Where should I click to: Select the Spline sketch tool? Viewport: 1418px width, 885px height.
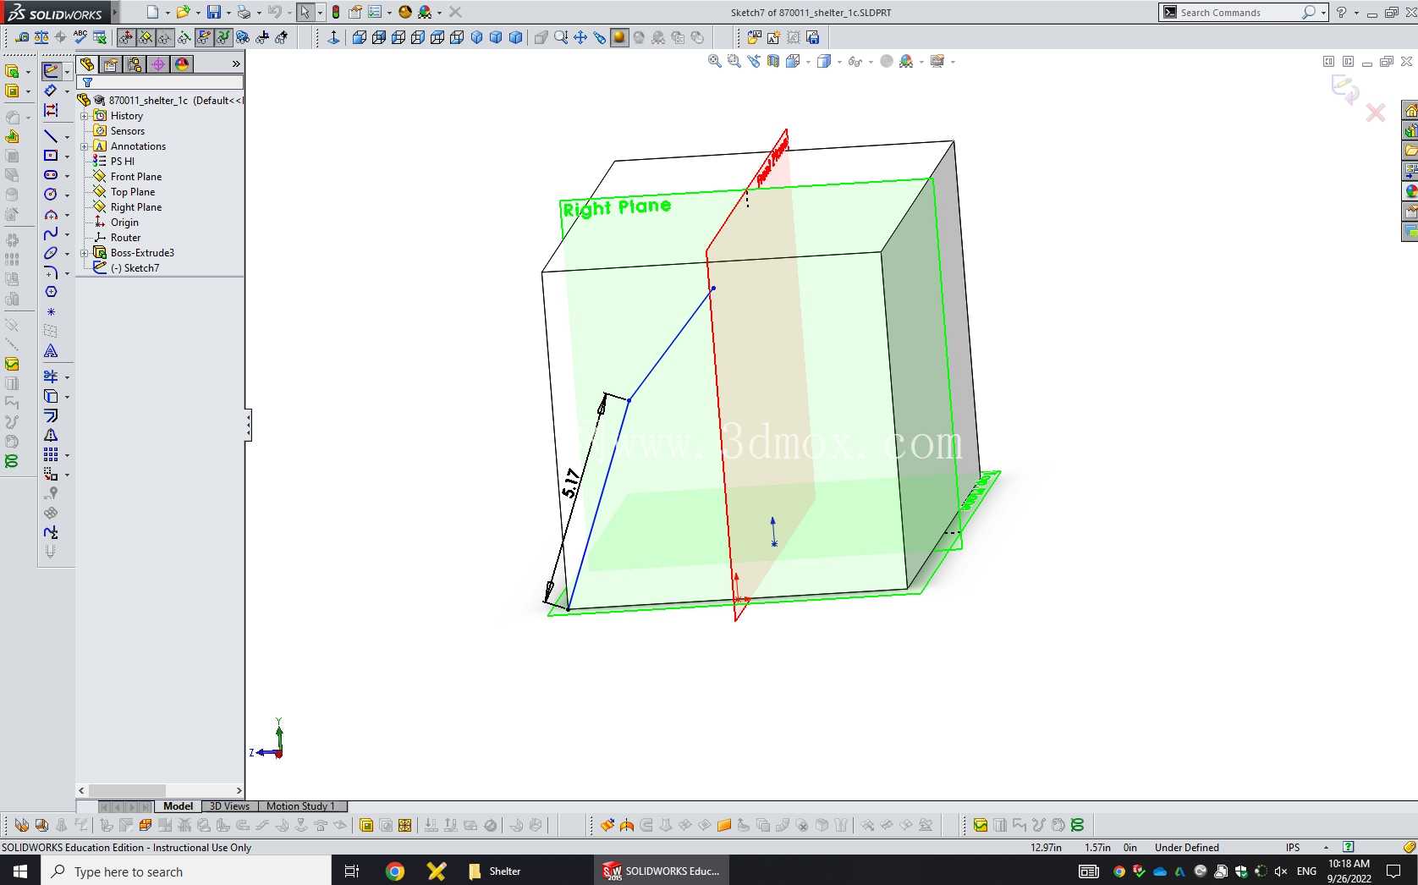pyautogui.click(x=51, y=234)
